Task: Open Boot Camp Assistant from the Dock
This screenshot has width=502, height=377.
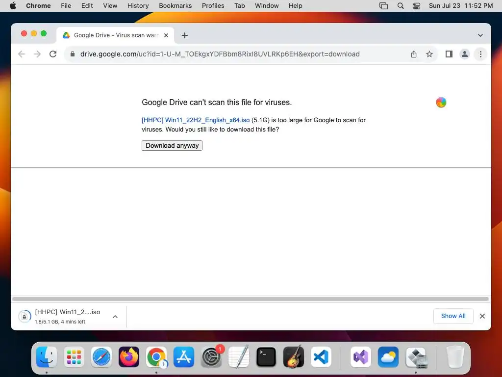Action: coord(416,357)
